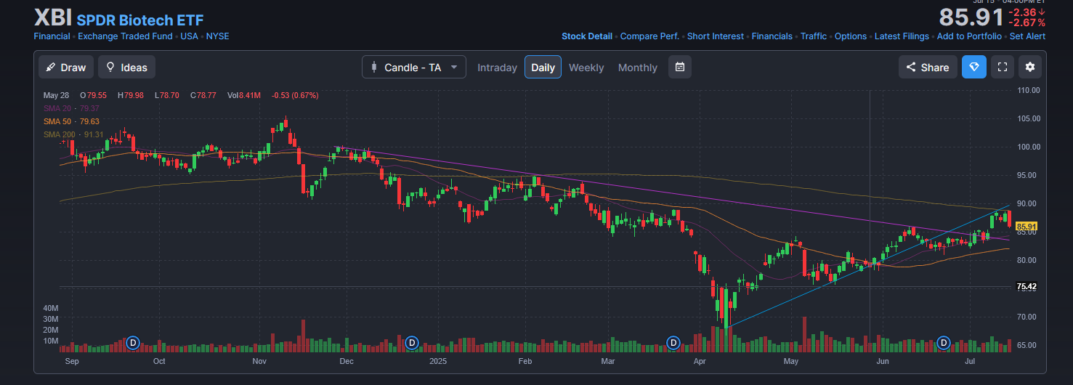
Task: Click the blue diamond premium icon
Action: click(973, 68)
